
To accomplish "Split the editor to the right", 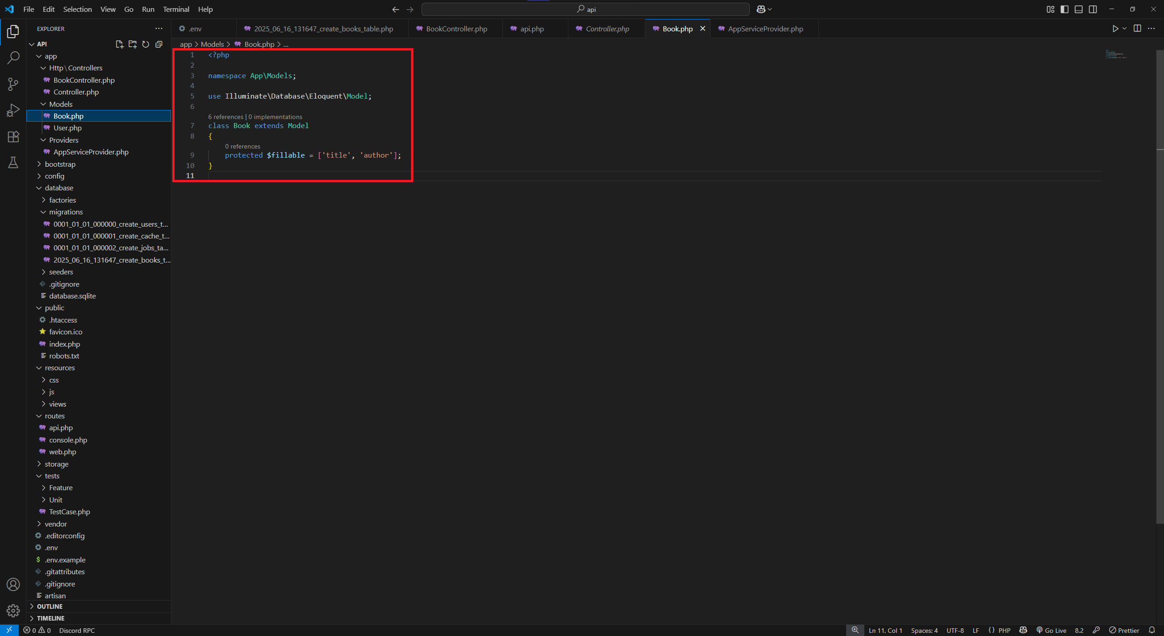I will [1137, 28].
